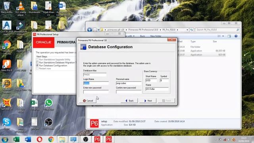Open the Google Chrome desktop shortcut
The height and width of the screenshot is (143, 254).
[7, 47]
